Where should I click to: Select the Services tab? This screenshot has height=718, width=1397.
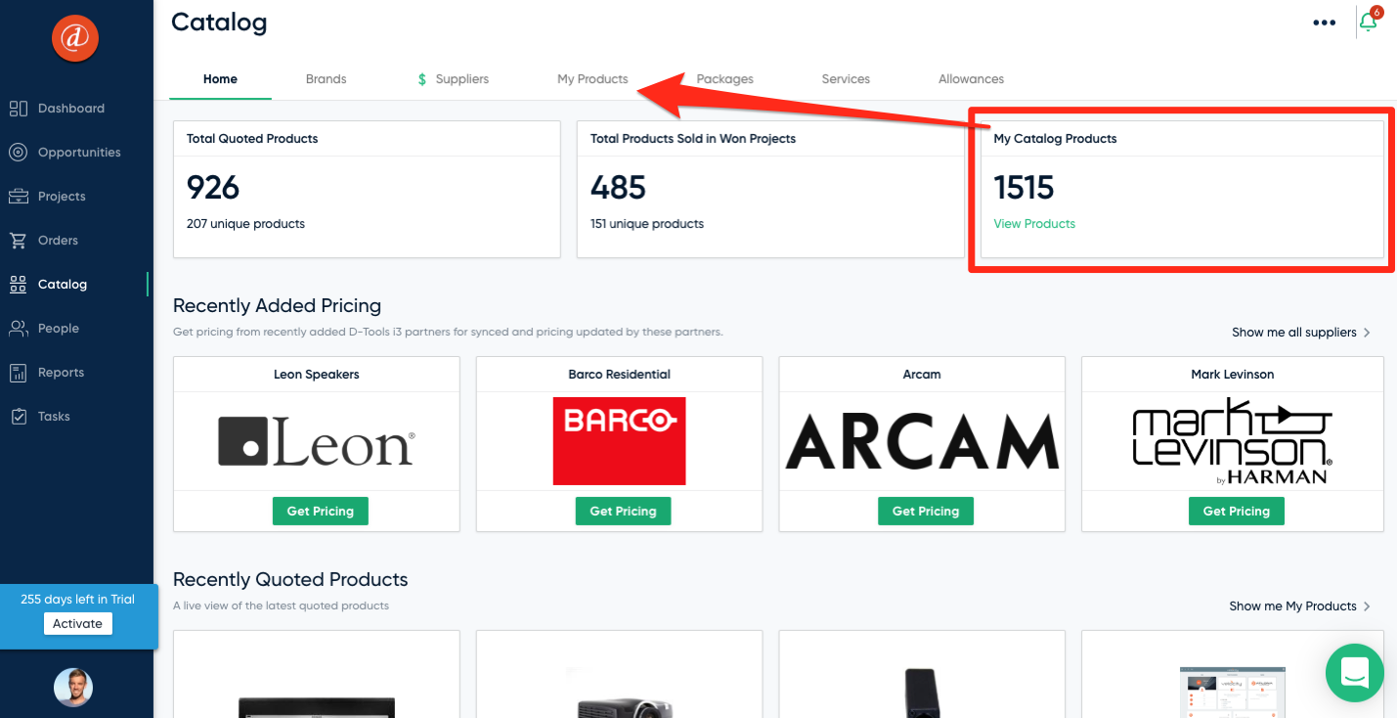(x=846, y=79)
